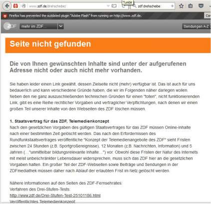
Task: Click the globe site identity icon
Action: pos(24,6)
